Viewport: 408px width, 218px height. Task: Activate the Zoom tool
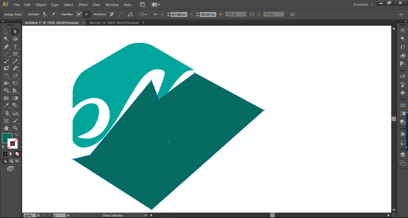coord(15,128)
